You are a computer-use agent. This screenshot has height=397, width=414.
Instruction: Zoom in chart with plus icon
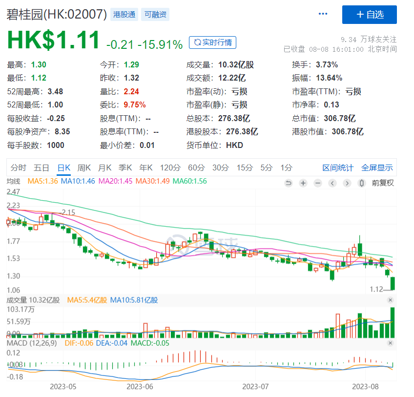(303, 183)
